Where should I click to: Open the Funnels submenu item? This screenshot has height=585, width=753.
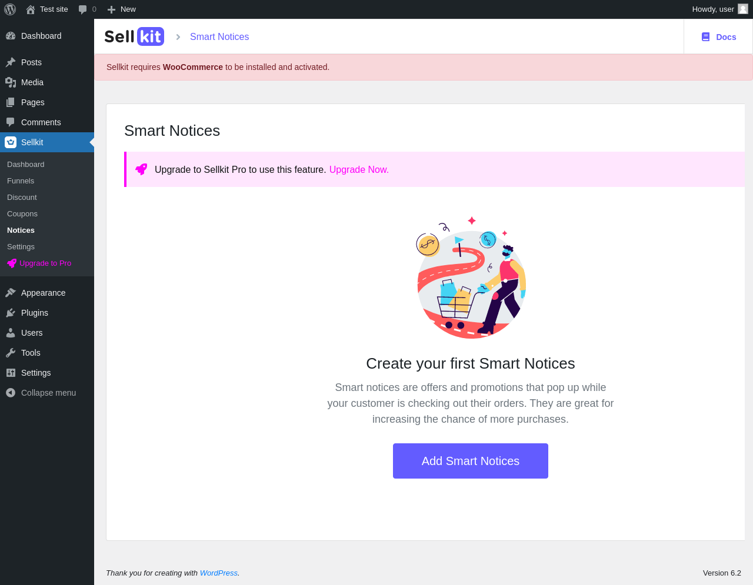click(21, 181)
